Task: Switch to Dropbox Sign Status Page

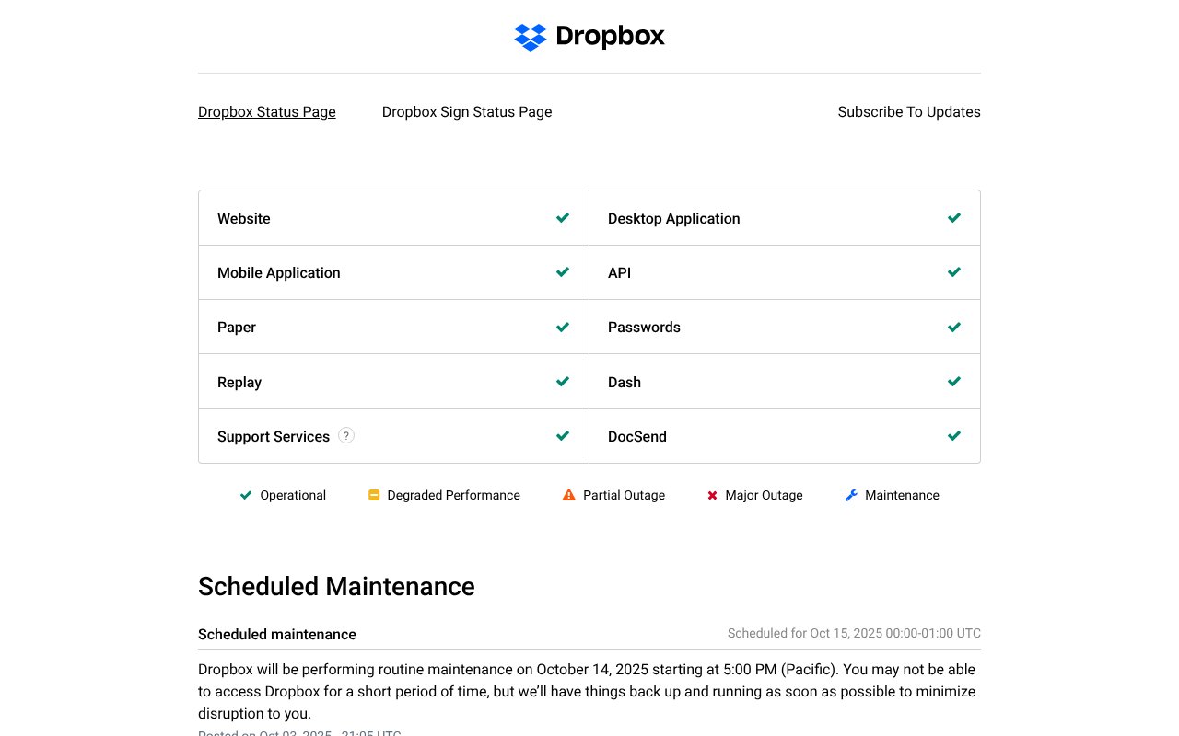Action: click(x=467, y=112)
